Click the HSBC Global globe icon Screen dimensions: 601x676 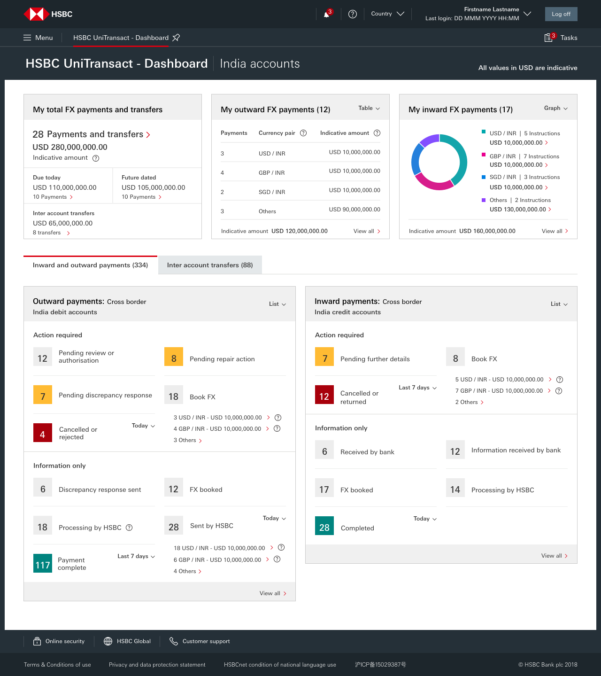(108, 641)
